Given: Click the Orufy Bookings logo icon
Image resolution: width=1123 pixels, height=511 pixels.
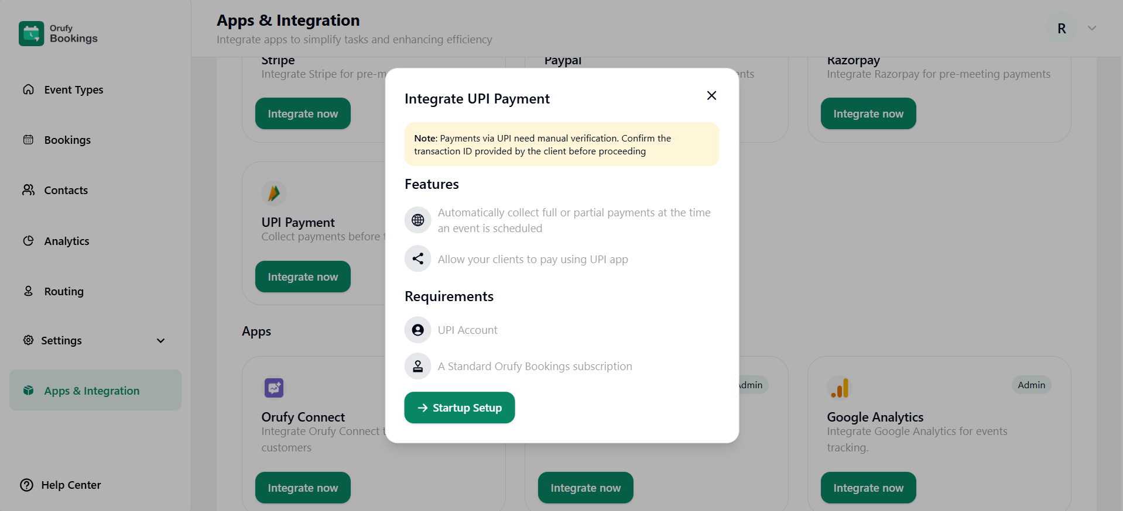Looking at the screenshot, I should (31, 33).
